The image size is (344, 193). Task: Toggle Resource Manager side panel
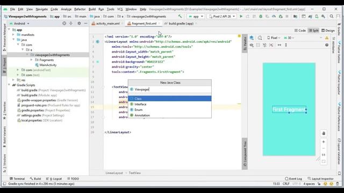[x=4, y=38]
